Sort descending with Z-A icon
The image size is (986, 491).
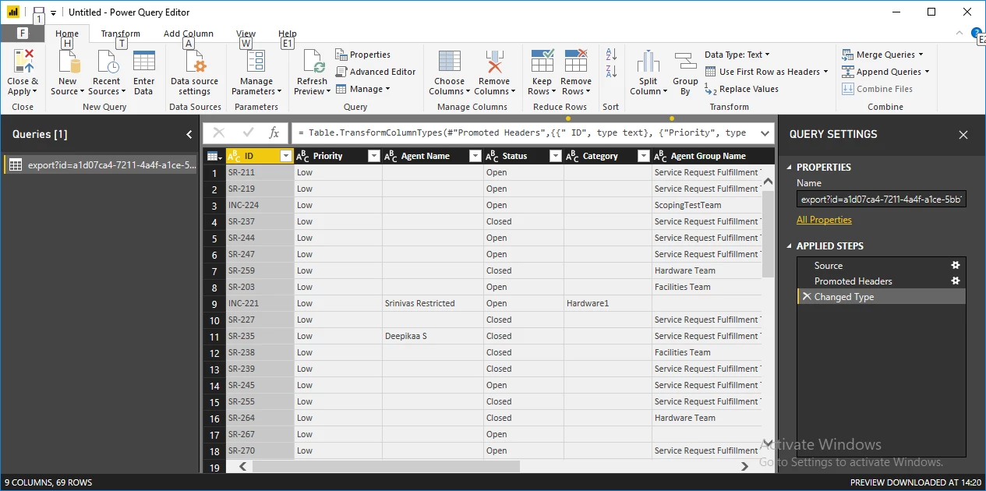(610, 72)
